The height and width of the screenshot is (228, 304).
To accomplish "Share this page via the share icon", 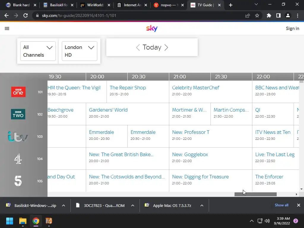I will (248, 15).
